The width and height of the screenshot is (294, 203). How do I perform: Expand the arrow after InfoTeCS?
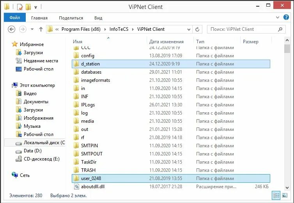pos(133,30)
